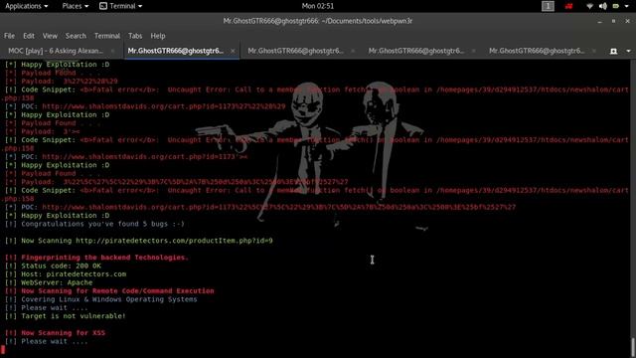Open the Search menu
This screenshot has width=636, height=358.
[x=76, y=36]
